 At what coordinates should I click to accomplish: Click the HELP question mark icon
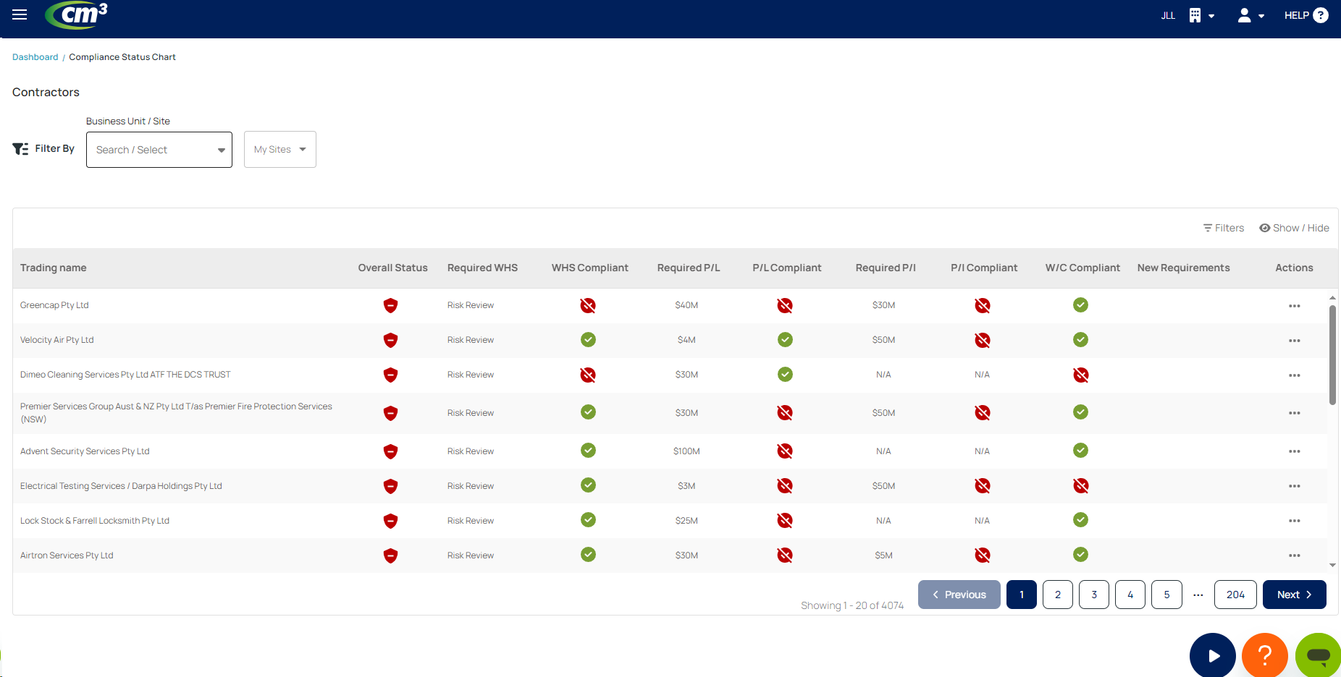(1321, 15)
